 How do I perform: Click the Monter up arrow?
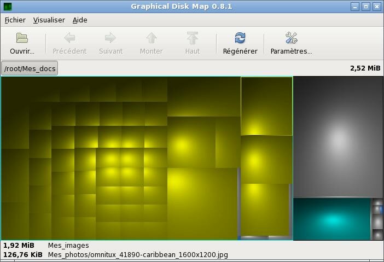(x=152, y=38)
